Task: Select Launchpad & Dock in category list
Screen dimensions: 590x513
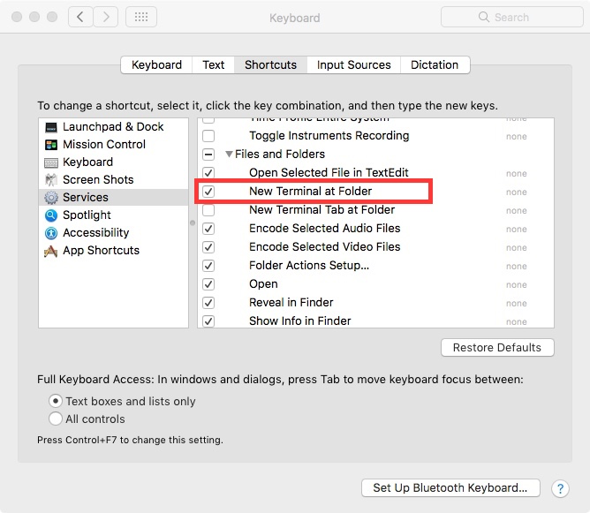Action: [x=113, y=127]
